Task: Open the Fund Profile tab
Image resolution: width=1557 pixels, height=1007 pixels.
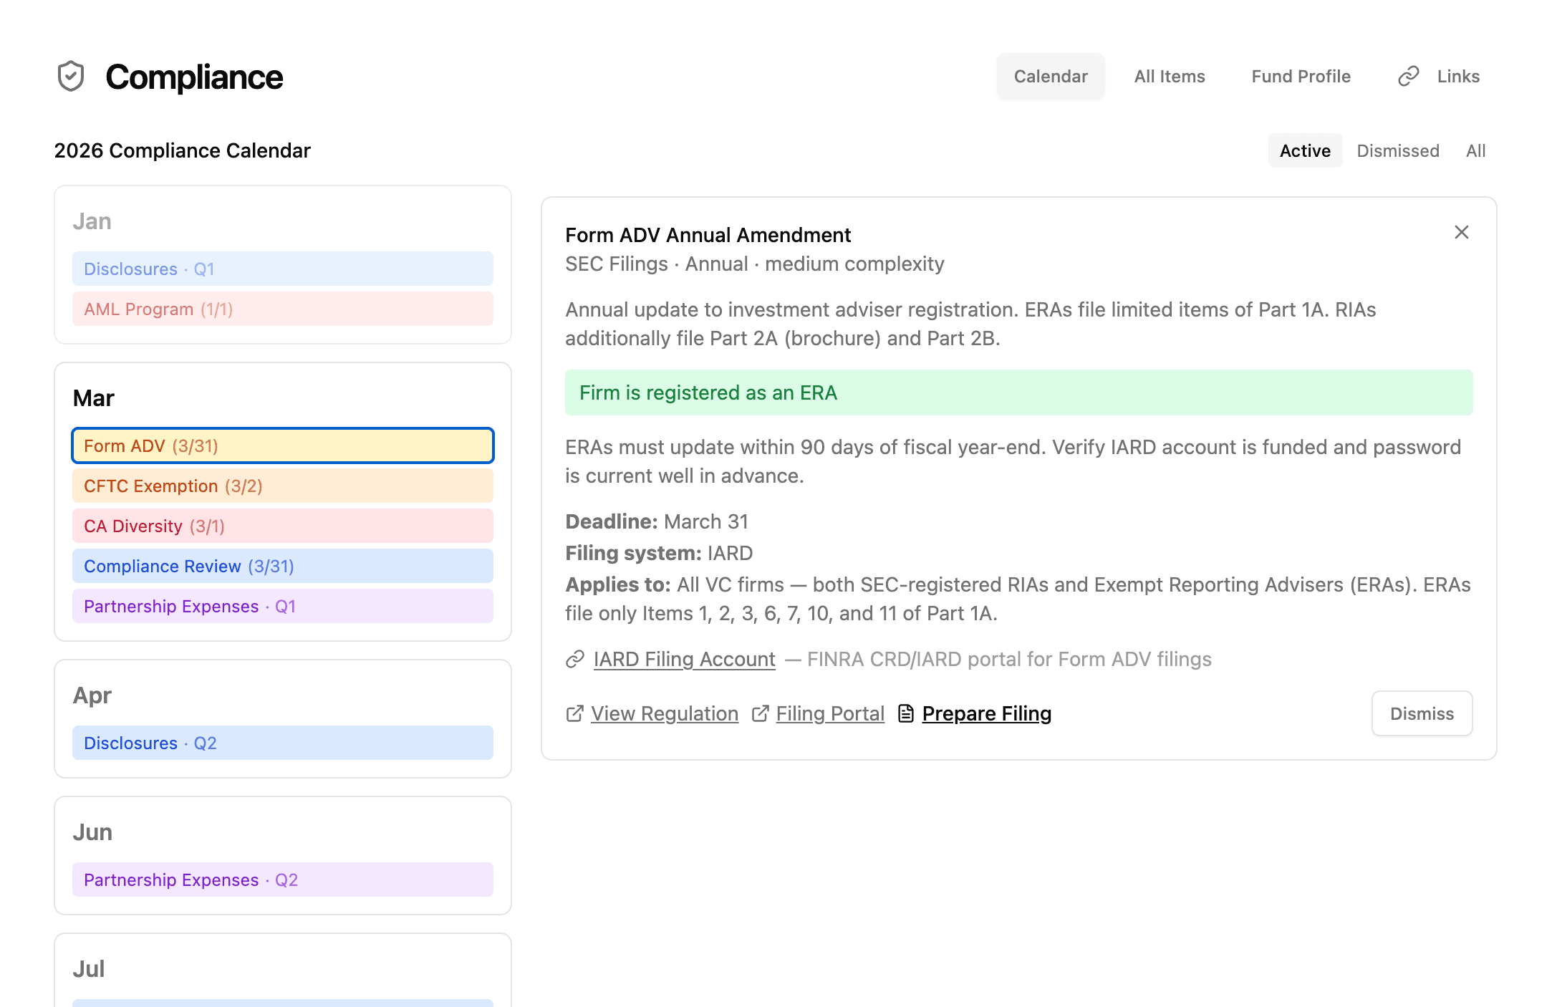Action: tap(1301, 77)
